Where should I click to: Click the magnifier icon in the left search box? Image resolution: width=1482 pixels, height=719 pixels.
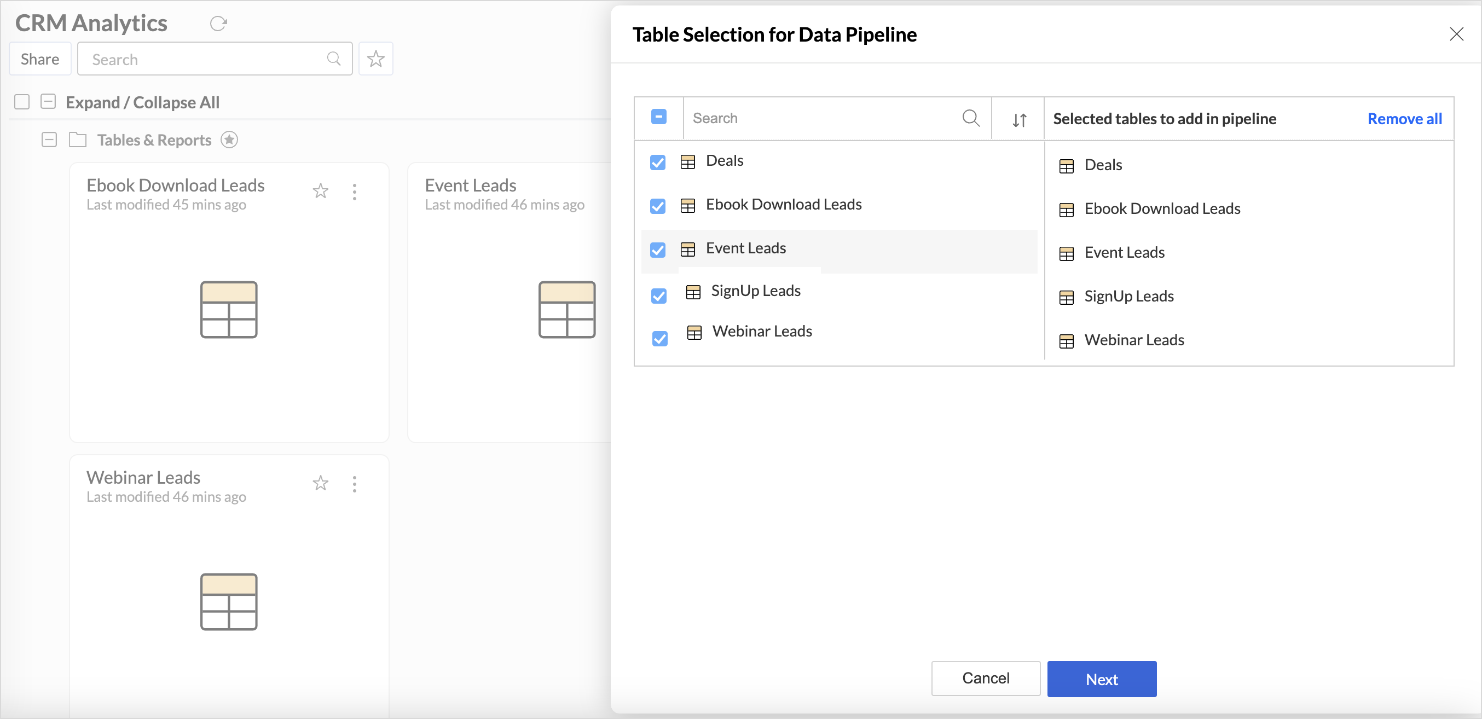click(334, 59)
